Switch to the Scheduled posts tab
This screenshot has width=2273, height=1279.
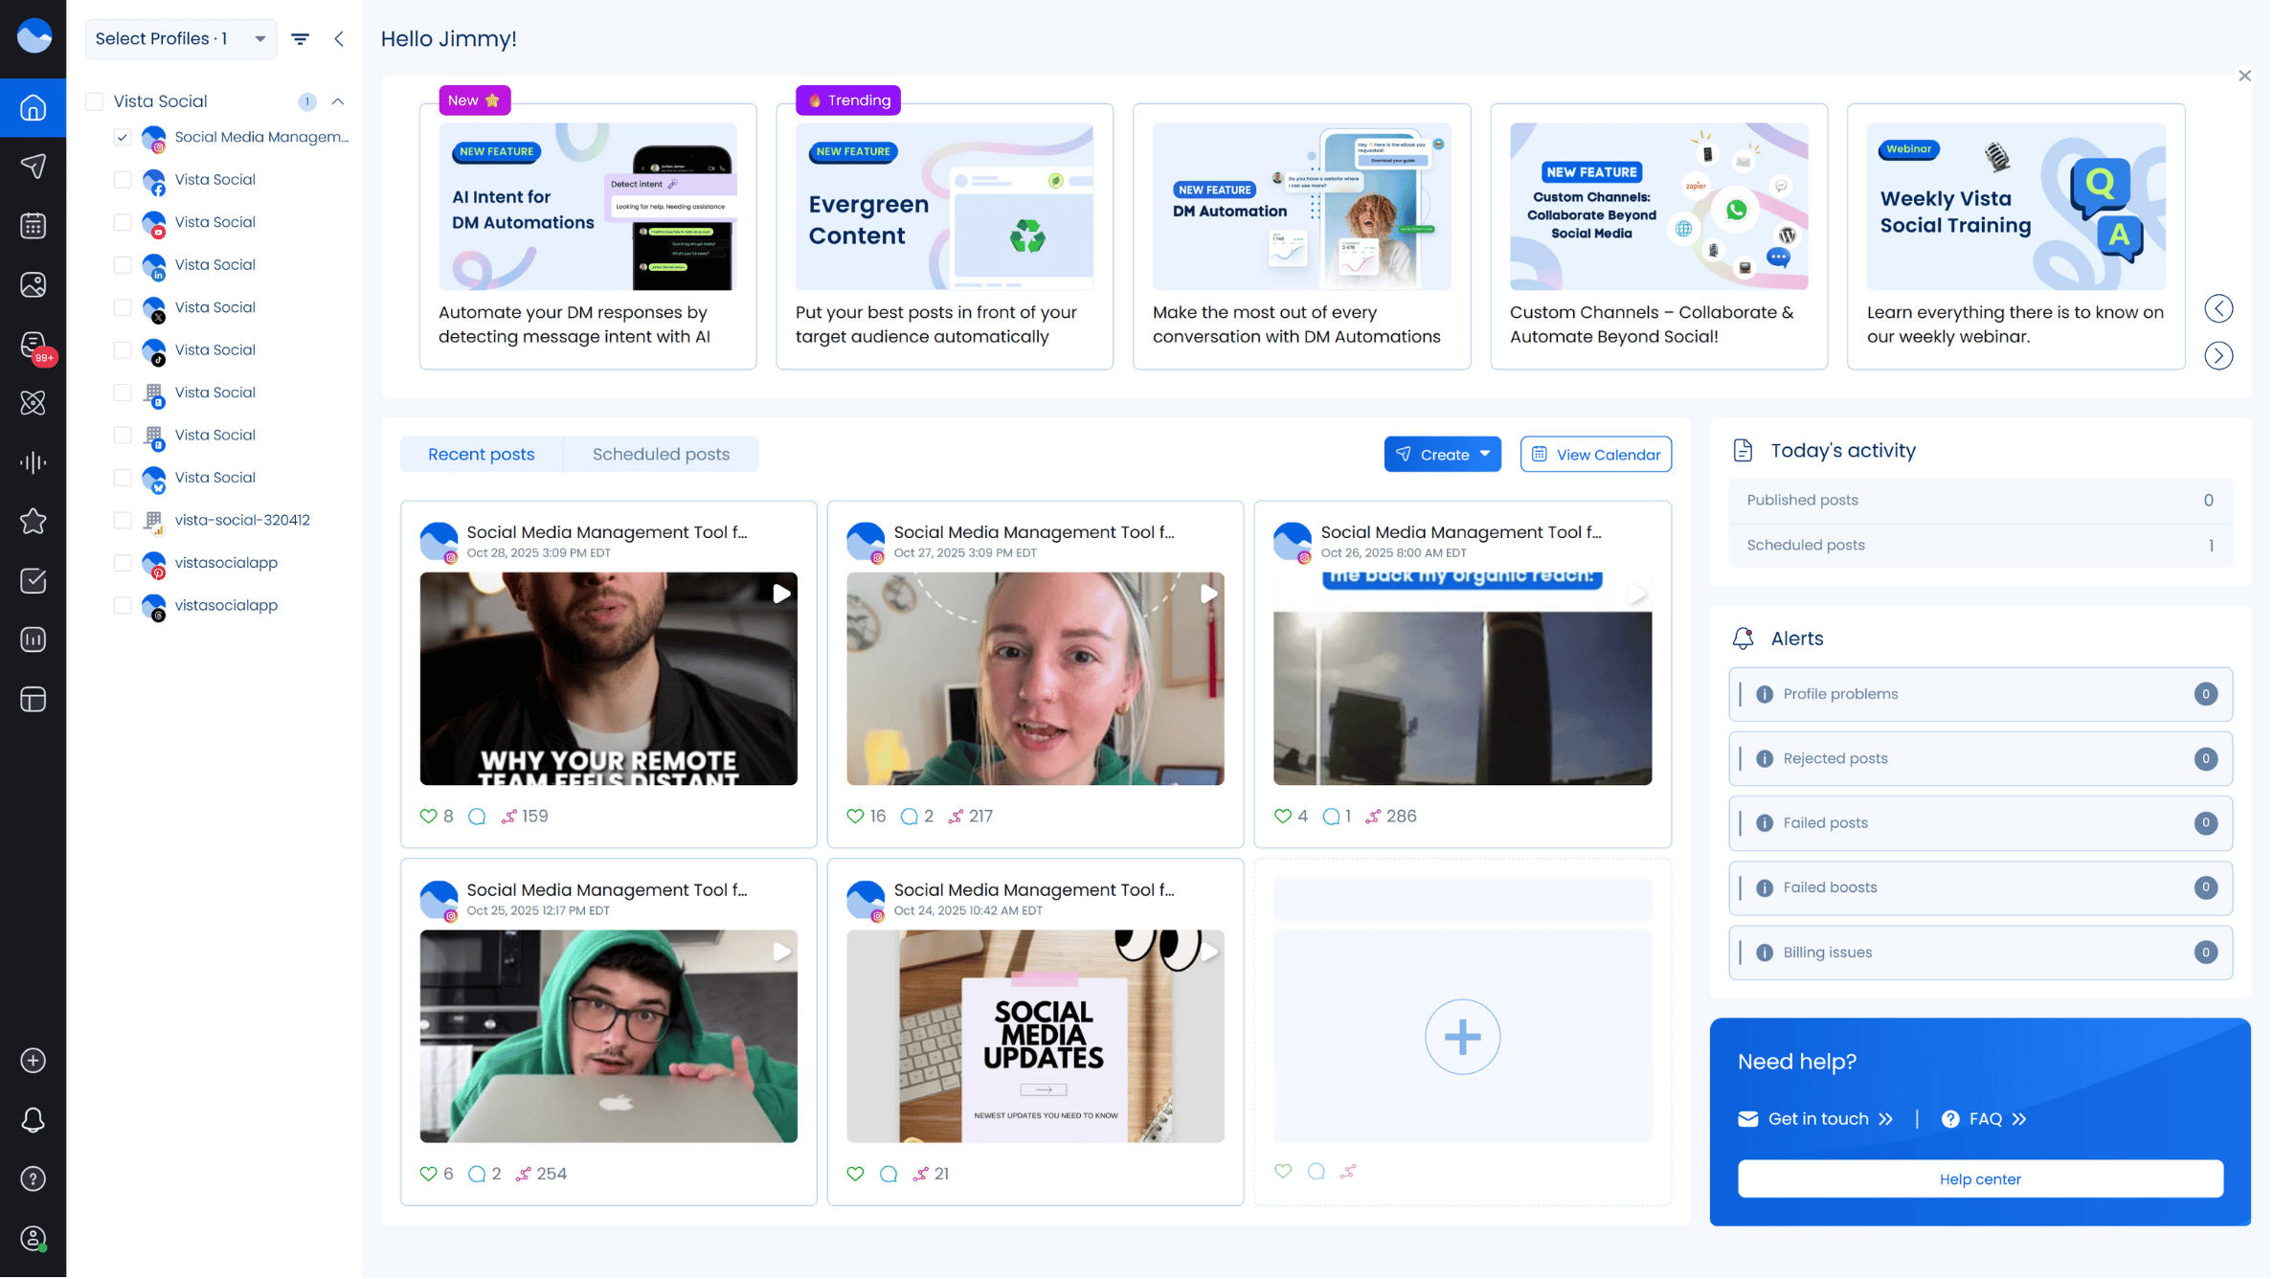click(x=661, y=455)
